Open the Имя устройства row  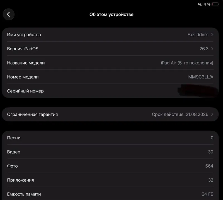coord(110,35)
